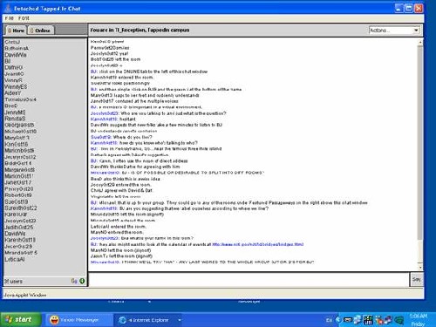Click the chat scrollbar up arrow

coord(420,43)
